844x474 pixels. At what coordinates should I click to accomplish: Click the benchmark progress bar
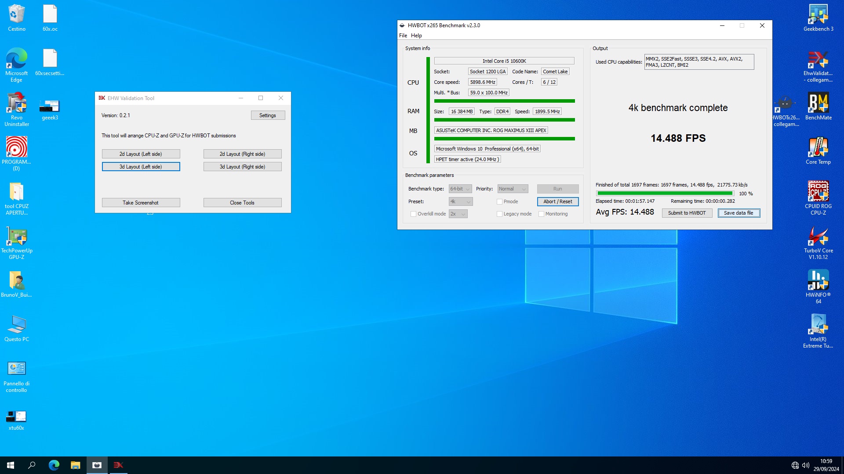click(x=665, y=194)
